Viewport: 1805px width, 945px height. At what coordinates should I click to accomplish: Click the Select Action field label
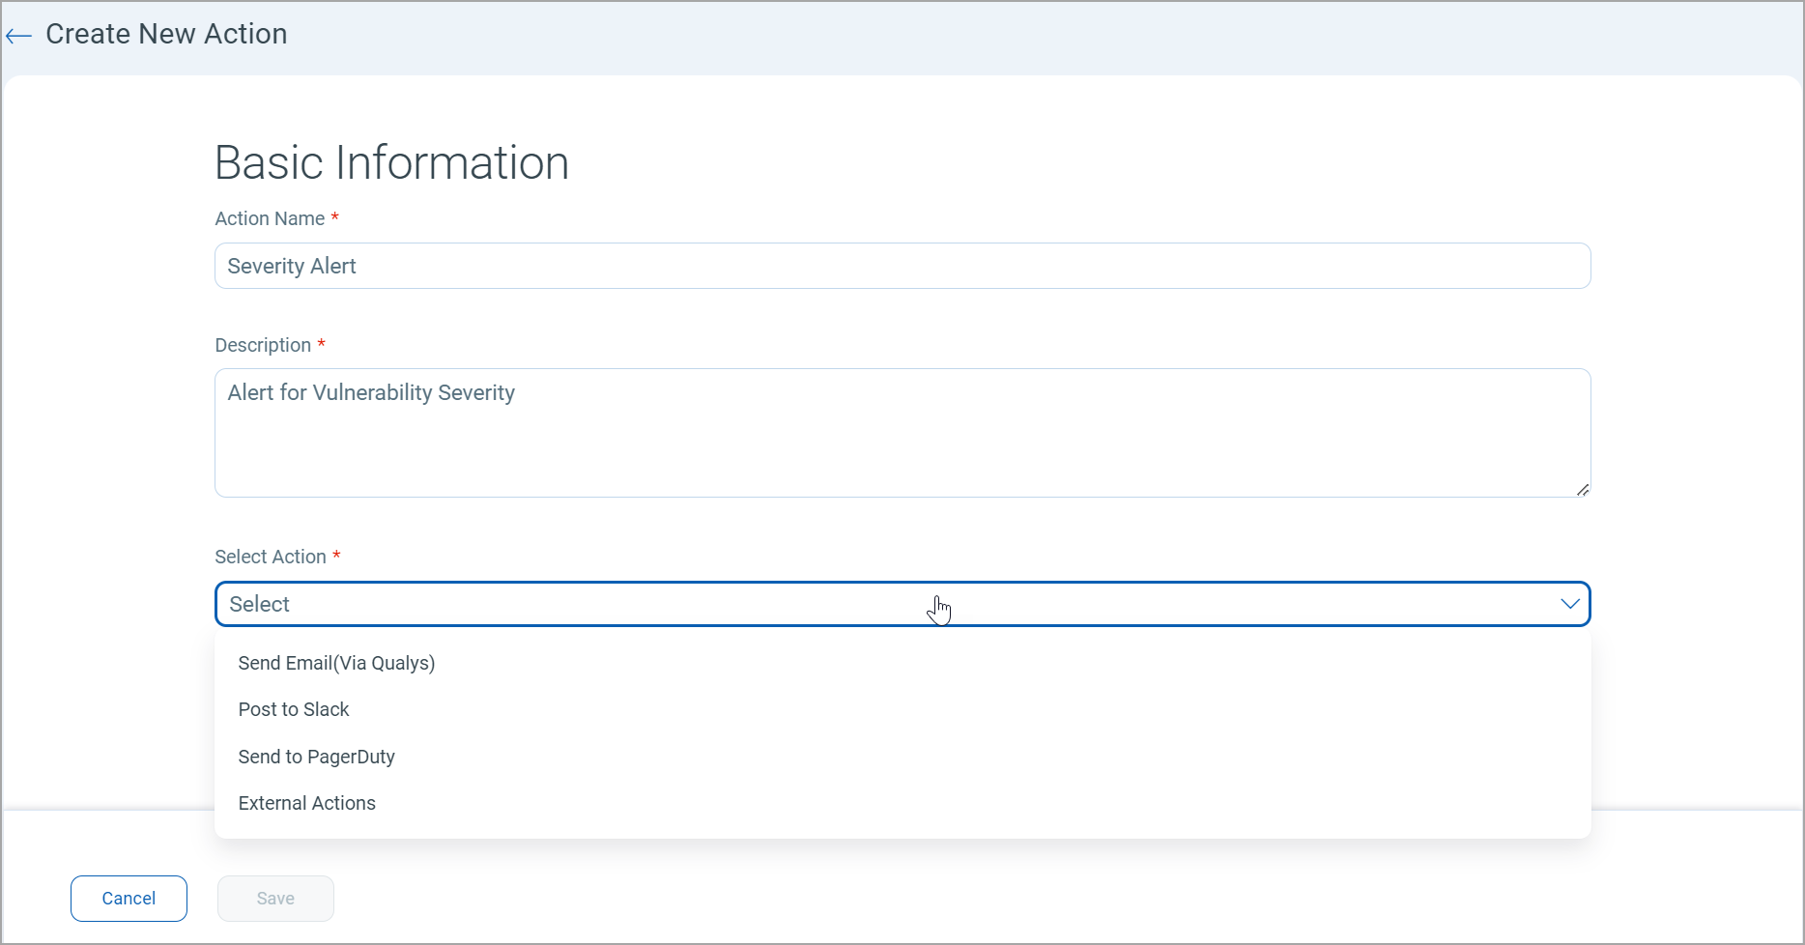click(x=271, y=557)
